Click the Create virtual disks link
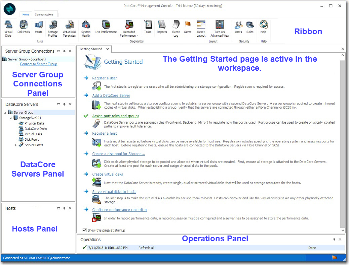349x265 pixels. [108, 174]
